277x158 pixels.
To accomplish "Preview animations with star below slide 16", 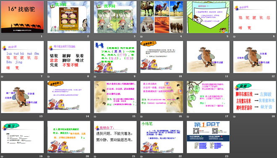I will 141,117.
